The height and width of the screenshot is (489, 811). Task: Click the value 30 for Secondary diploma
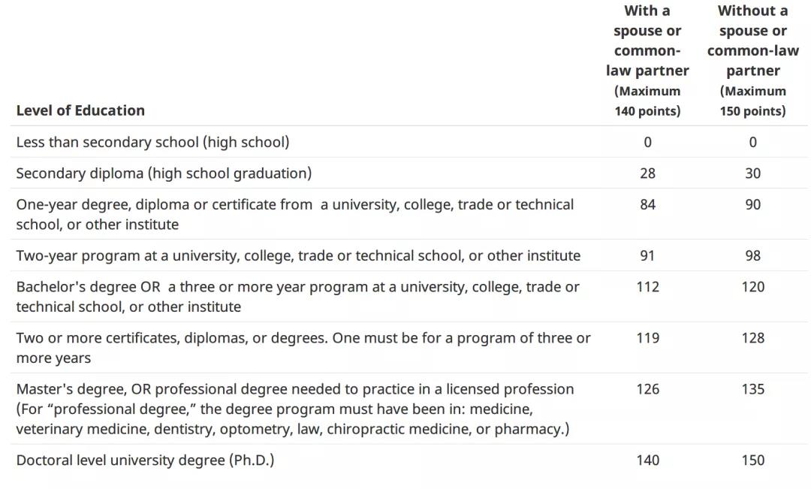[753, 173]
